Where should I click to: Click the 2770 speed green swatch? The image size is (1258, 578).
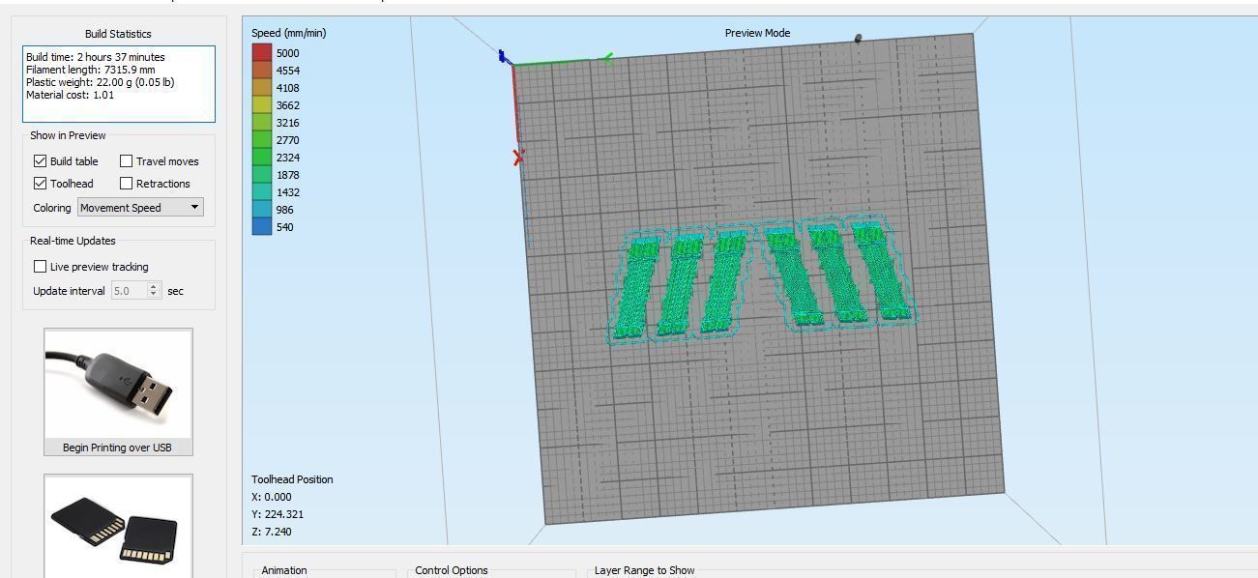click(x=262, y=140)
